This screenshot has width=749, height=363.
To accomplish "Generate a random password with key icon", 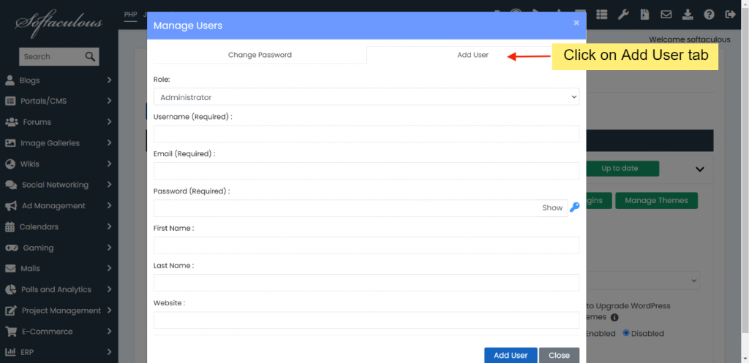I will click(575, 207).
